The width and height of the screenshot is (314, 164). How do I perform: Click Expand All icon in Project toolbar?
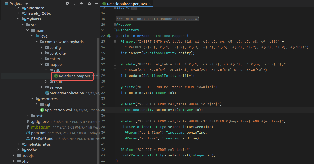[74, 4]
